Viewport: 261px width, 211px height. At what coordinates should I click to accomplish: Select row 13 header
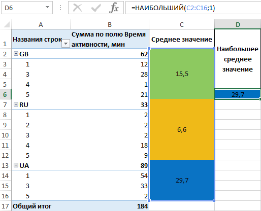[x=6, y=165]
